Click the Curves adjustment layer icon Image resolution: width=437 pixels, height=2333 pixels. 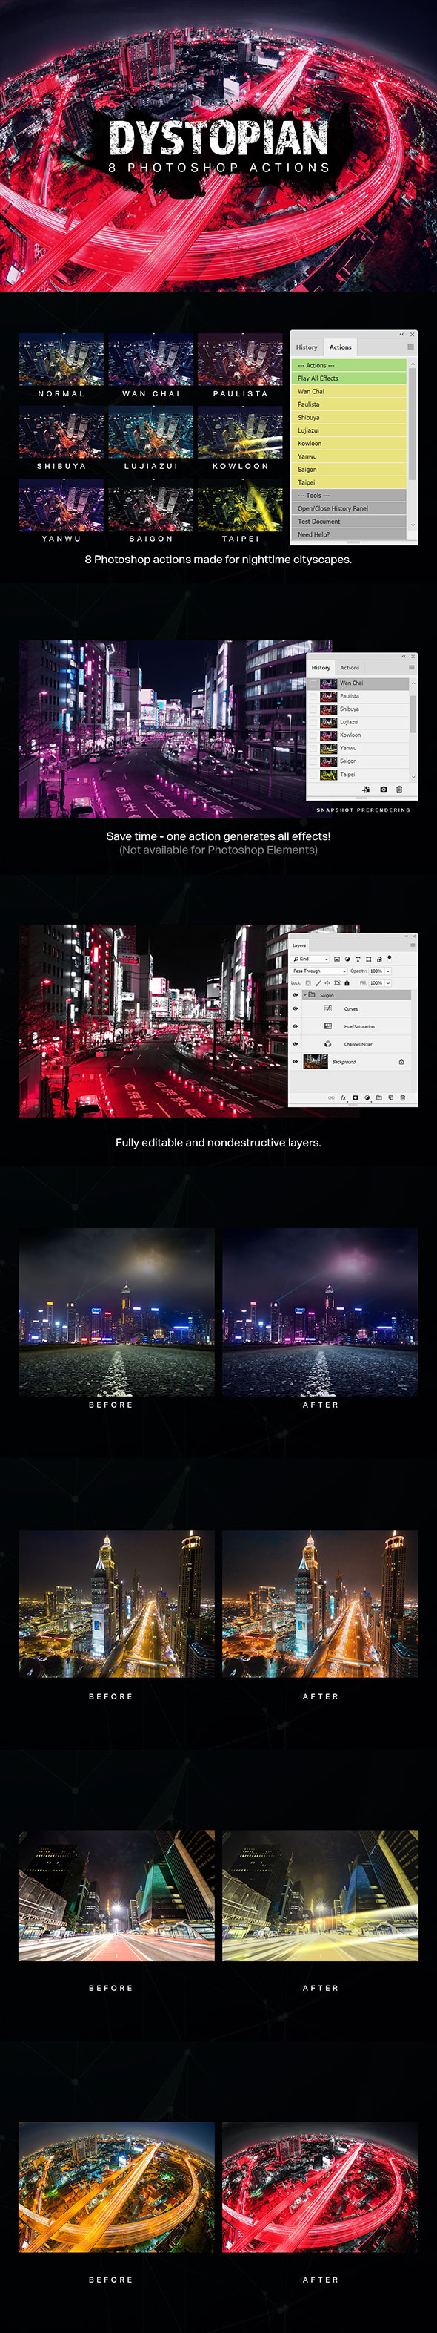click(x=328, y=1009)
